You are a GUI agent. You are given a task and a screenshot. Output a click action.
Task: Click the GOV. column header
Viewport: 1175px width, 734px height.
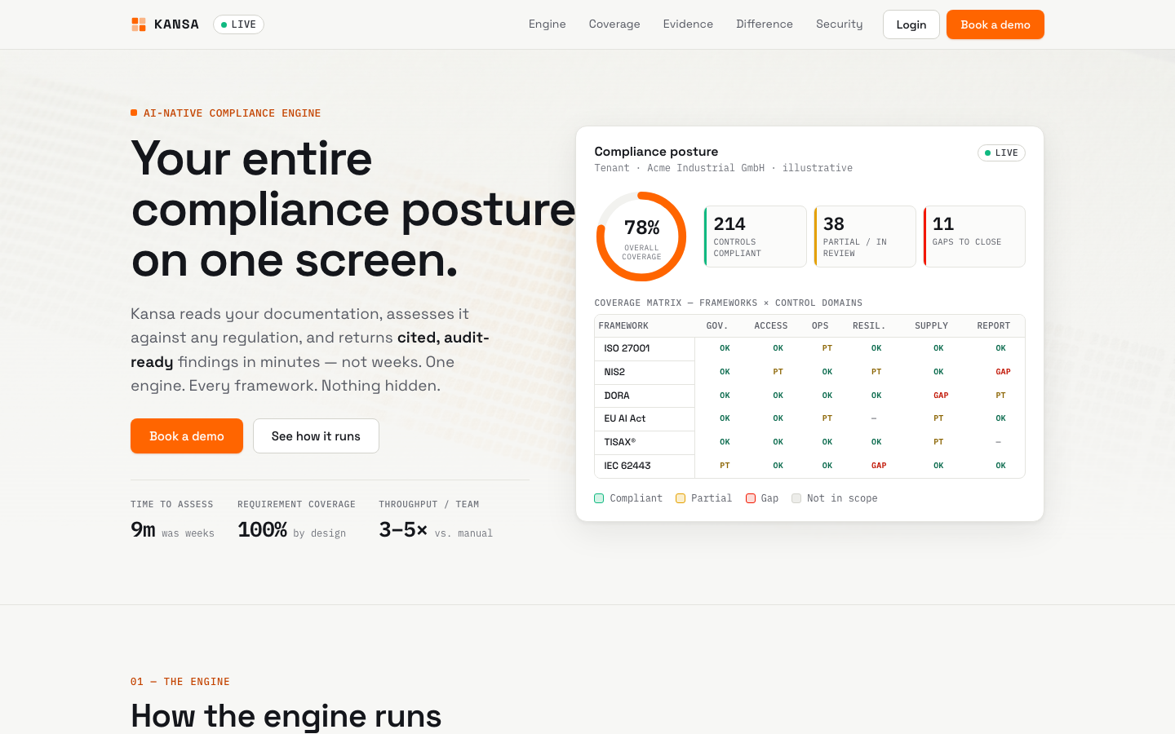pos(717,325)
